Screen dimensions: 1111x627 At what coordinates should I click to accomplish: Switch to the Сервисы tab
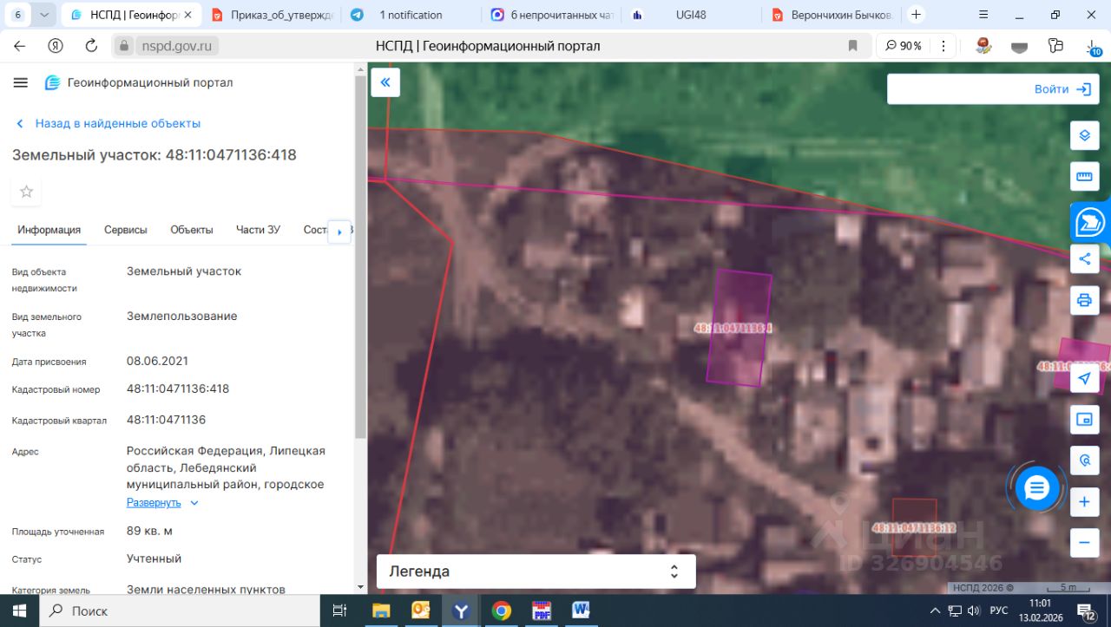pyautogui.click(x=126, y=230)
